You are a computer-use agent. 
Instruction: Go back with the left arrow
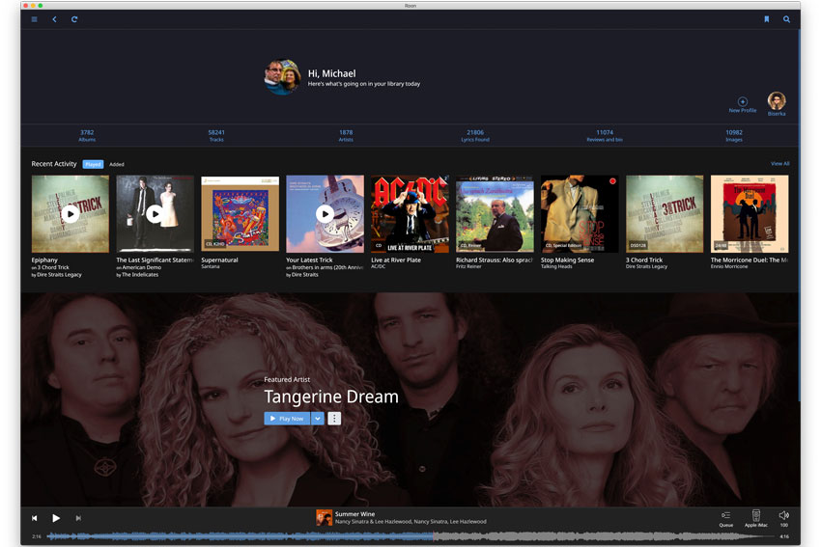(x=54, y=19)
